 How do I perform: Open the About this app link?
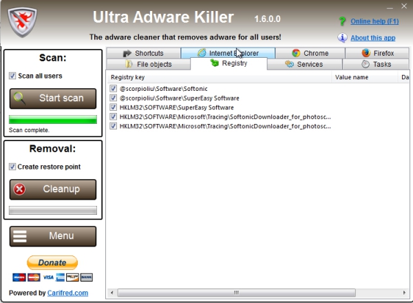pyautogui.click(x=373, y=38)
